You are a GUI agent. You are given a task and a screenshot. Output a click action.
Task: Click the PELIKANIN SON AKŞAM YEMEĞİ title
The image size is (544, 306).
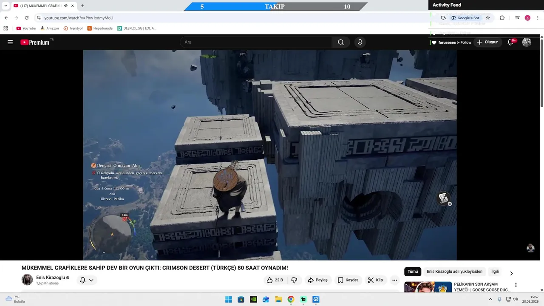482,287
